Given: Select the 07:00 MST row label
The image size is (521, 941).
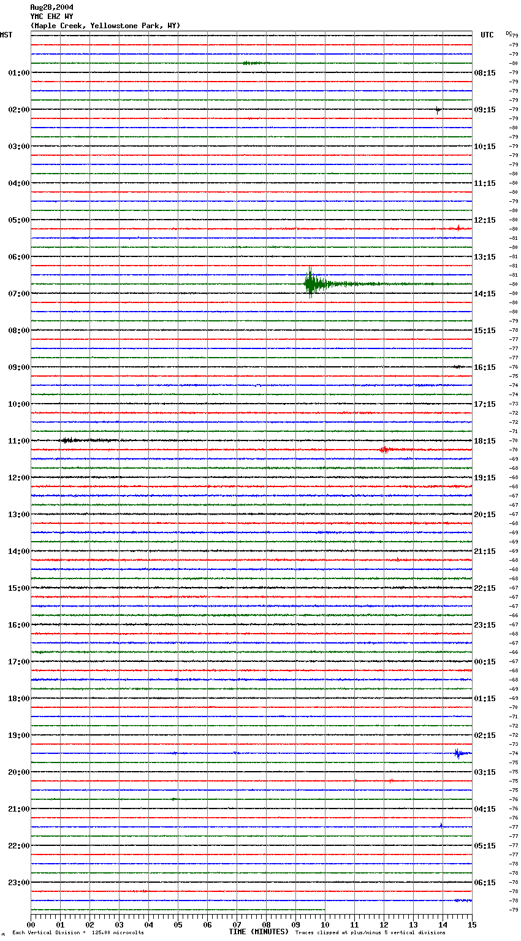Looking at the screenshot, I should (18, 294).
